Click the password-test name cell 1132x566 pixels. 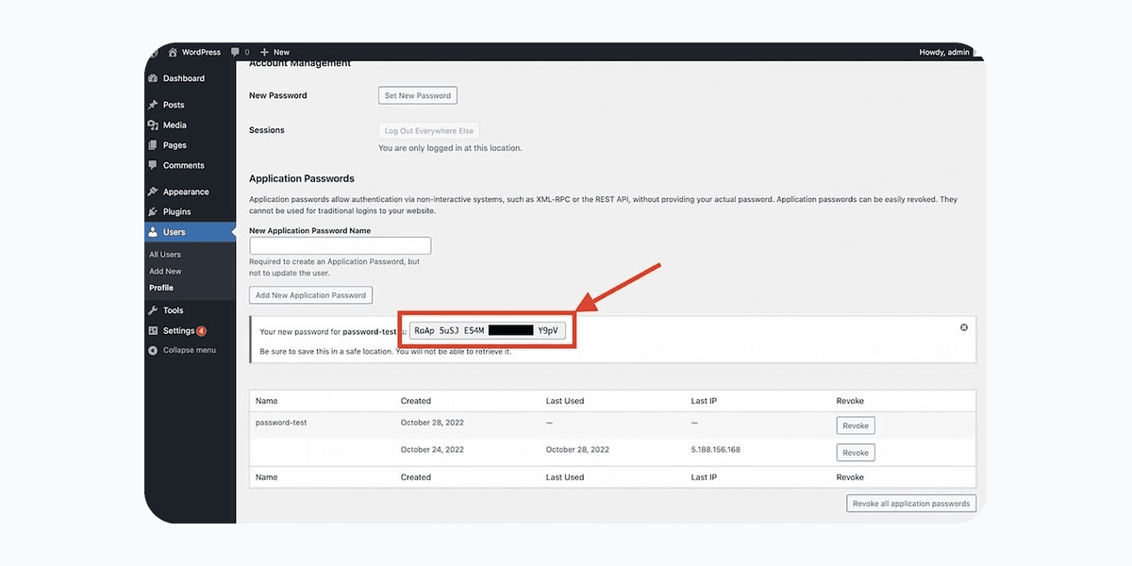[x=281, y=423]
